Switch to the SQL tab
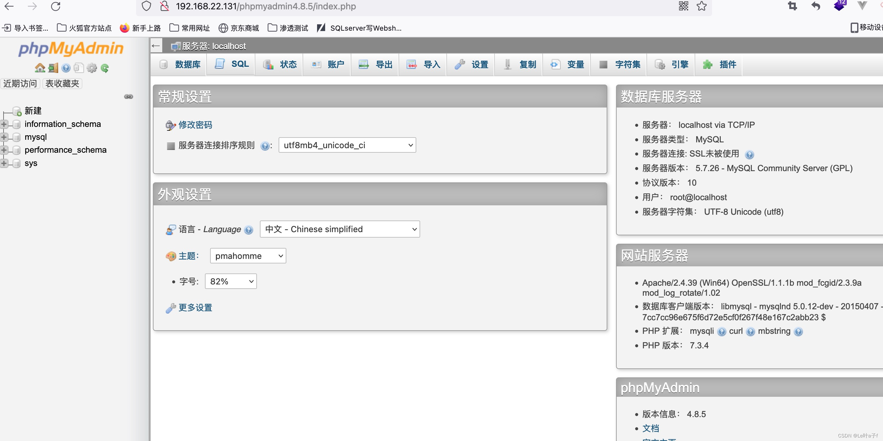883x441 pixels. click(231, 64)
